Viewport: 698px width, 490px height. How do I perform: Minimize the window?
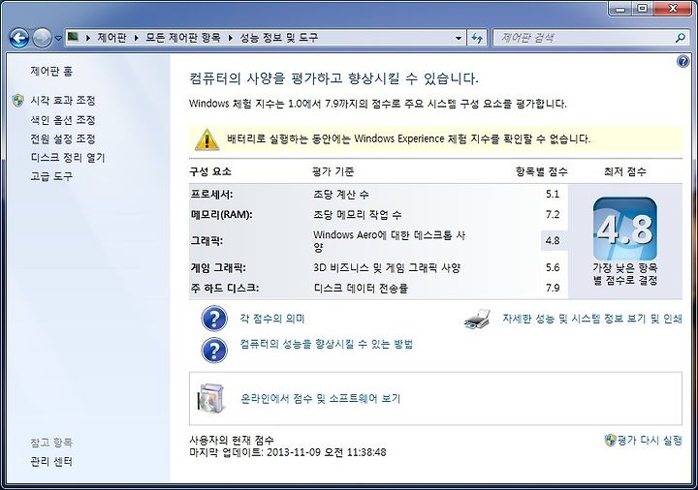pyautogui.click(x=620, y=9)
